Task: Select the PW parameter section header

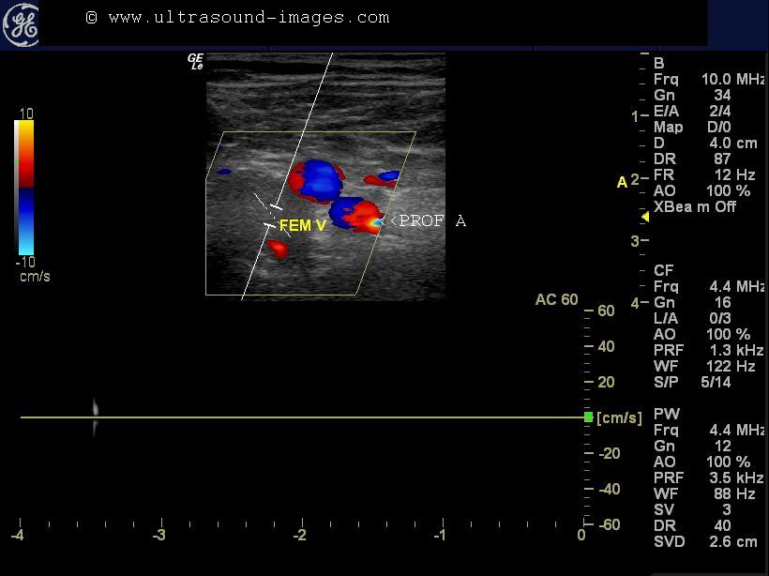Action: tap(665, 414)
